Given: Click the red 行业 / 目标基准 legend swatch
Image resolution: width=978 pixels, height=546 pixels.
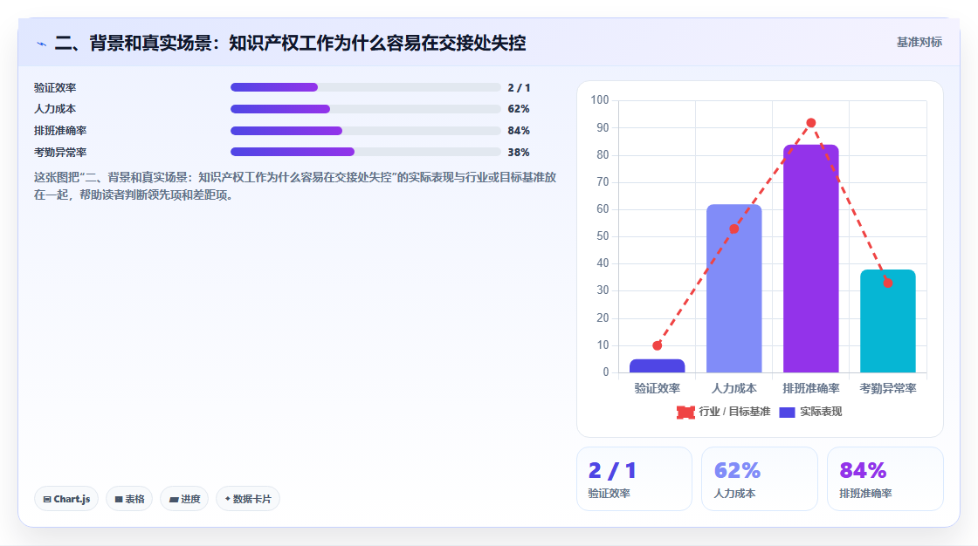Looking at the screenshot, I should pos(685,412).
